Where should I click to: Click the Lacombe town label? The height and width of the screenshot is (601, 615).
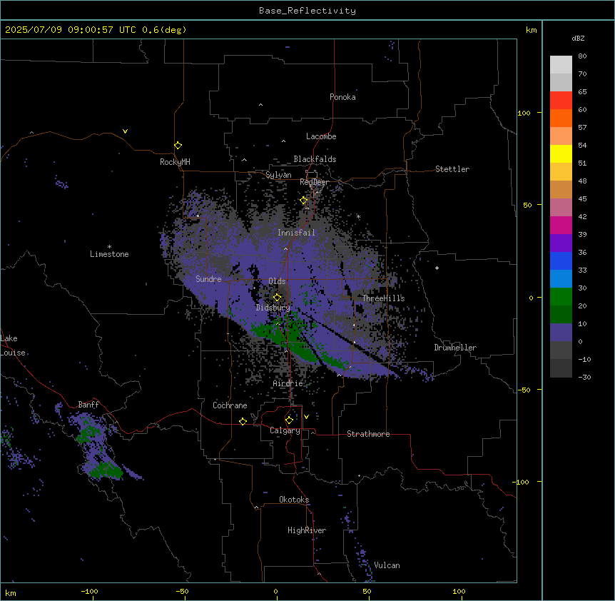click(x=321, y=136)
